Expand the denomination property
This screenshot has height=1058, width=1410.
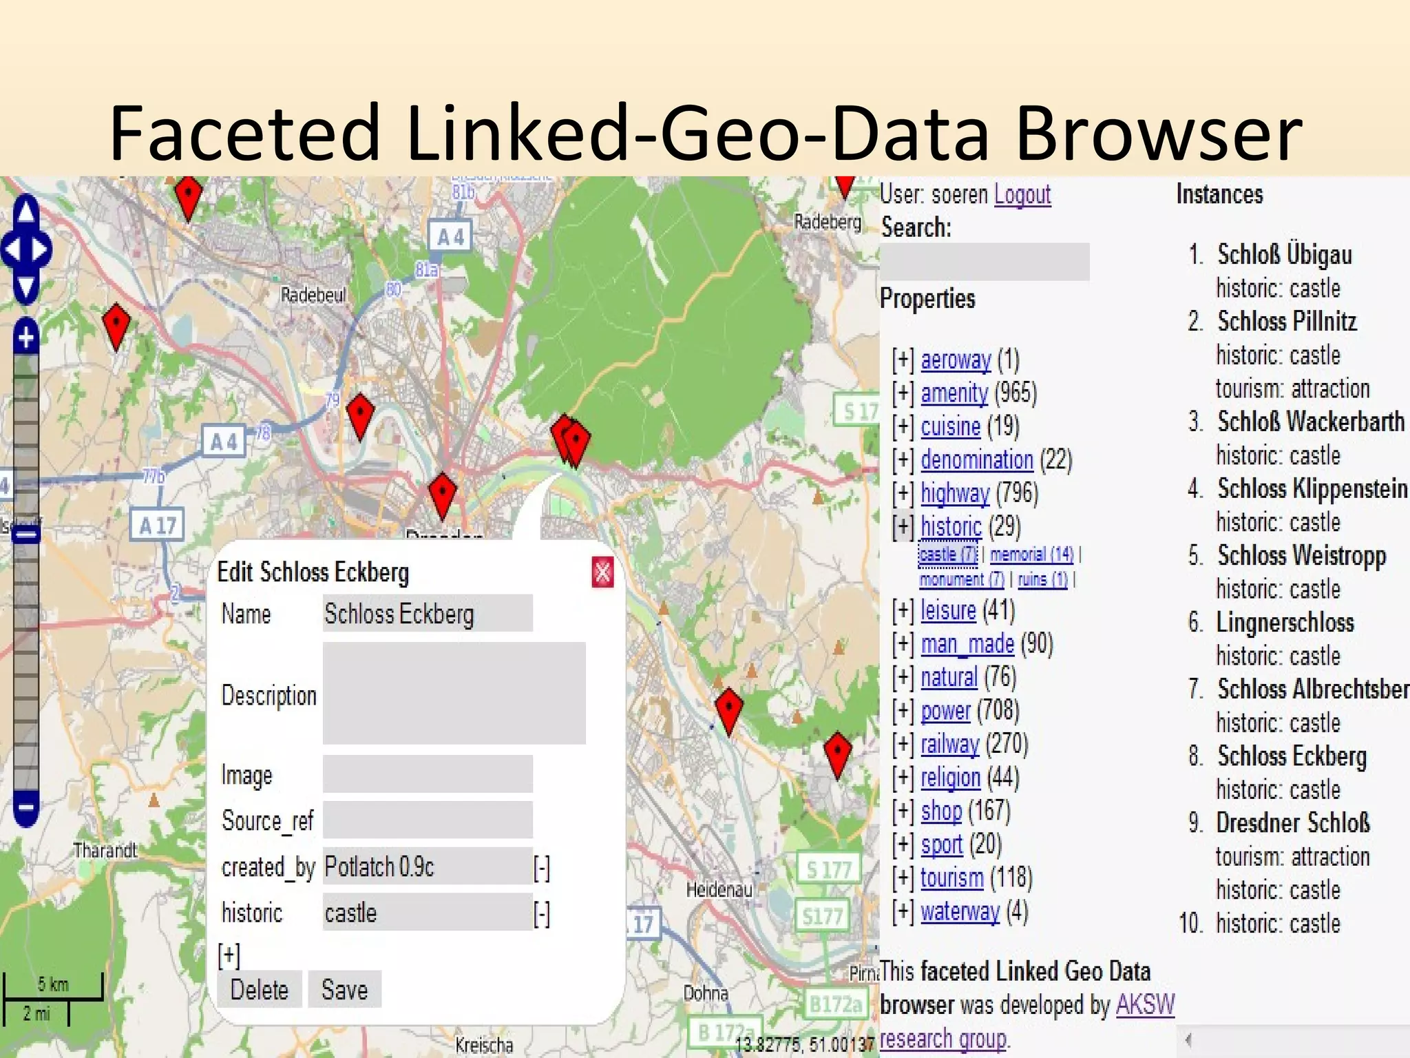903,460
